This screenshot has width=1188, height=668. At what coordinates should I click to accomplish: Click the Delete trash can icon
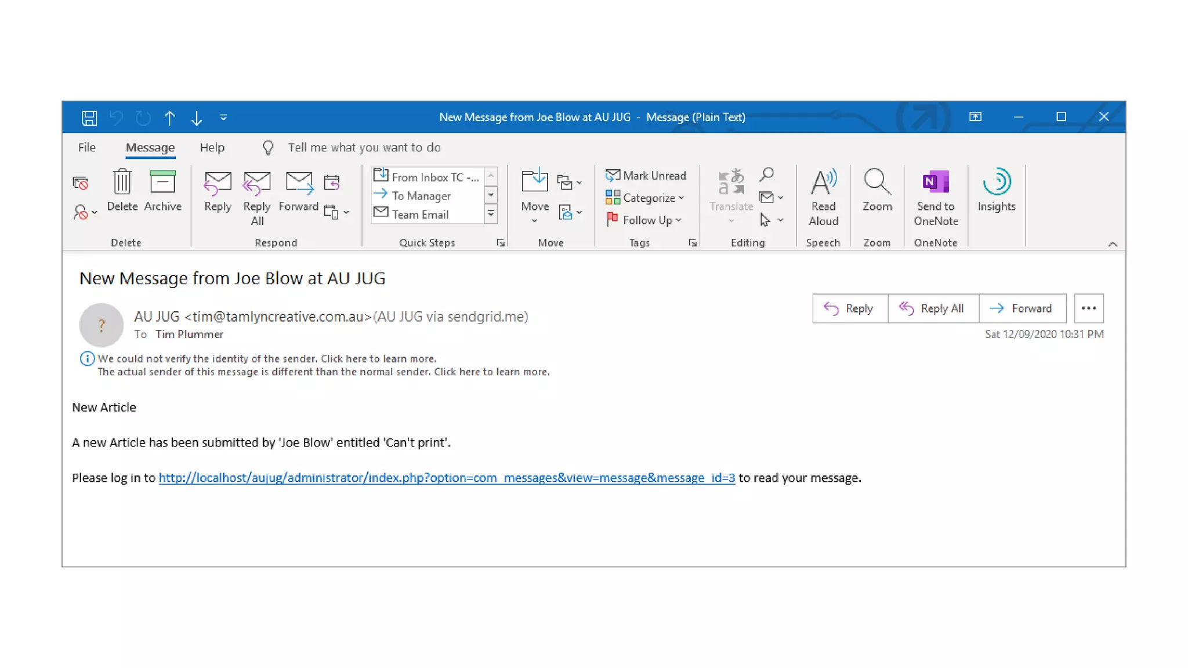tap(122, 183)
